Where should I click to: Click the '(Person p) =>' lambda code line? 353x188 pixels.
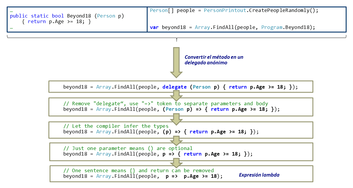171,109
